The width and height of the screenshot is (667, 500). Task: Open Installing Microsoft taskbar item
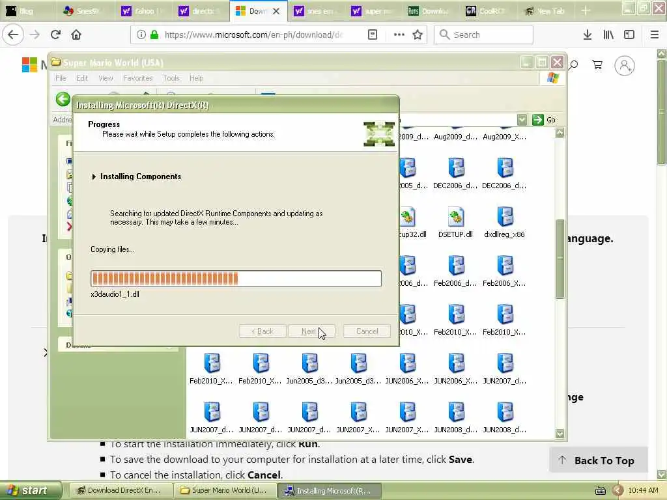tap(329, 491)
